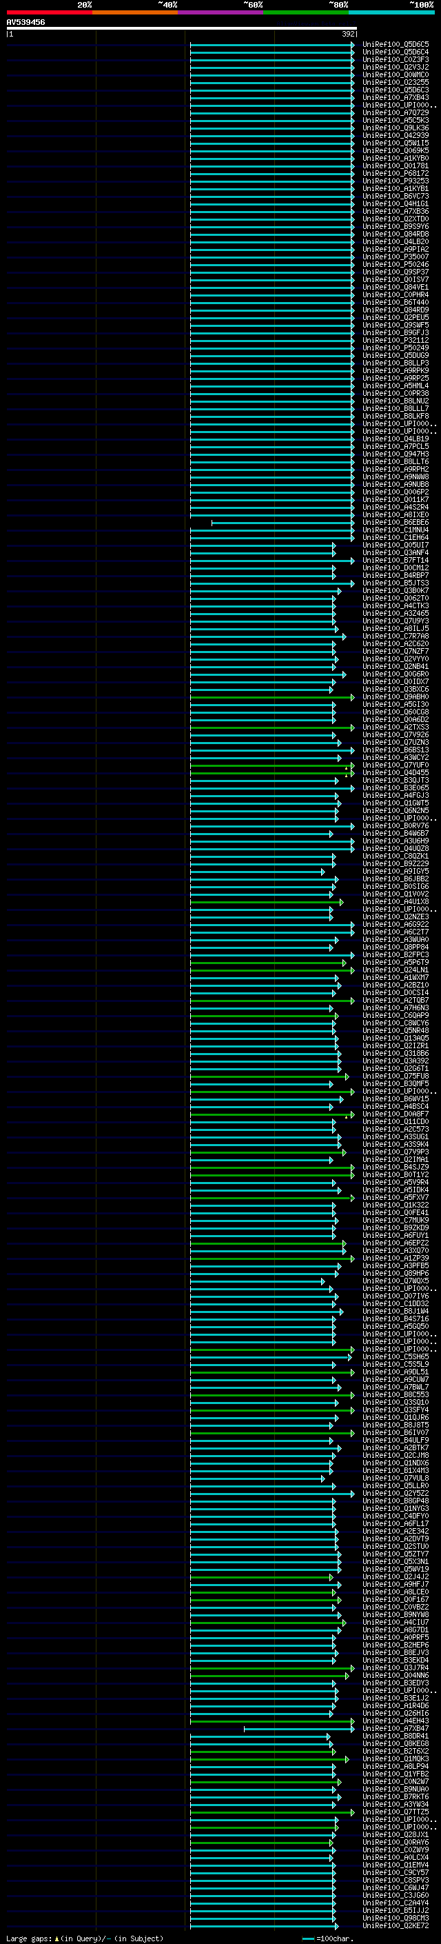Open hit UniRef100_Q2V3J2
Screen dimensions: 441x1944
396,67
